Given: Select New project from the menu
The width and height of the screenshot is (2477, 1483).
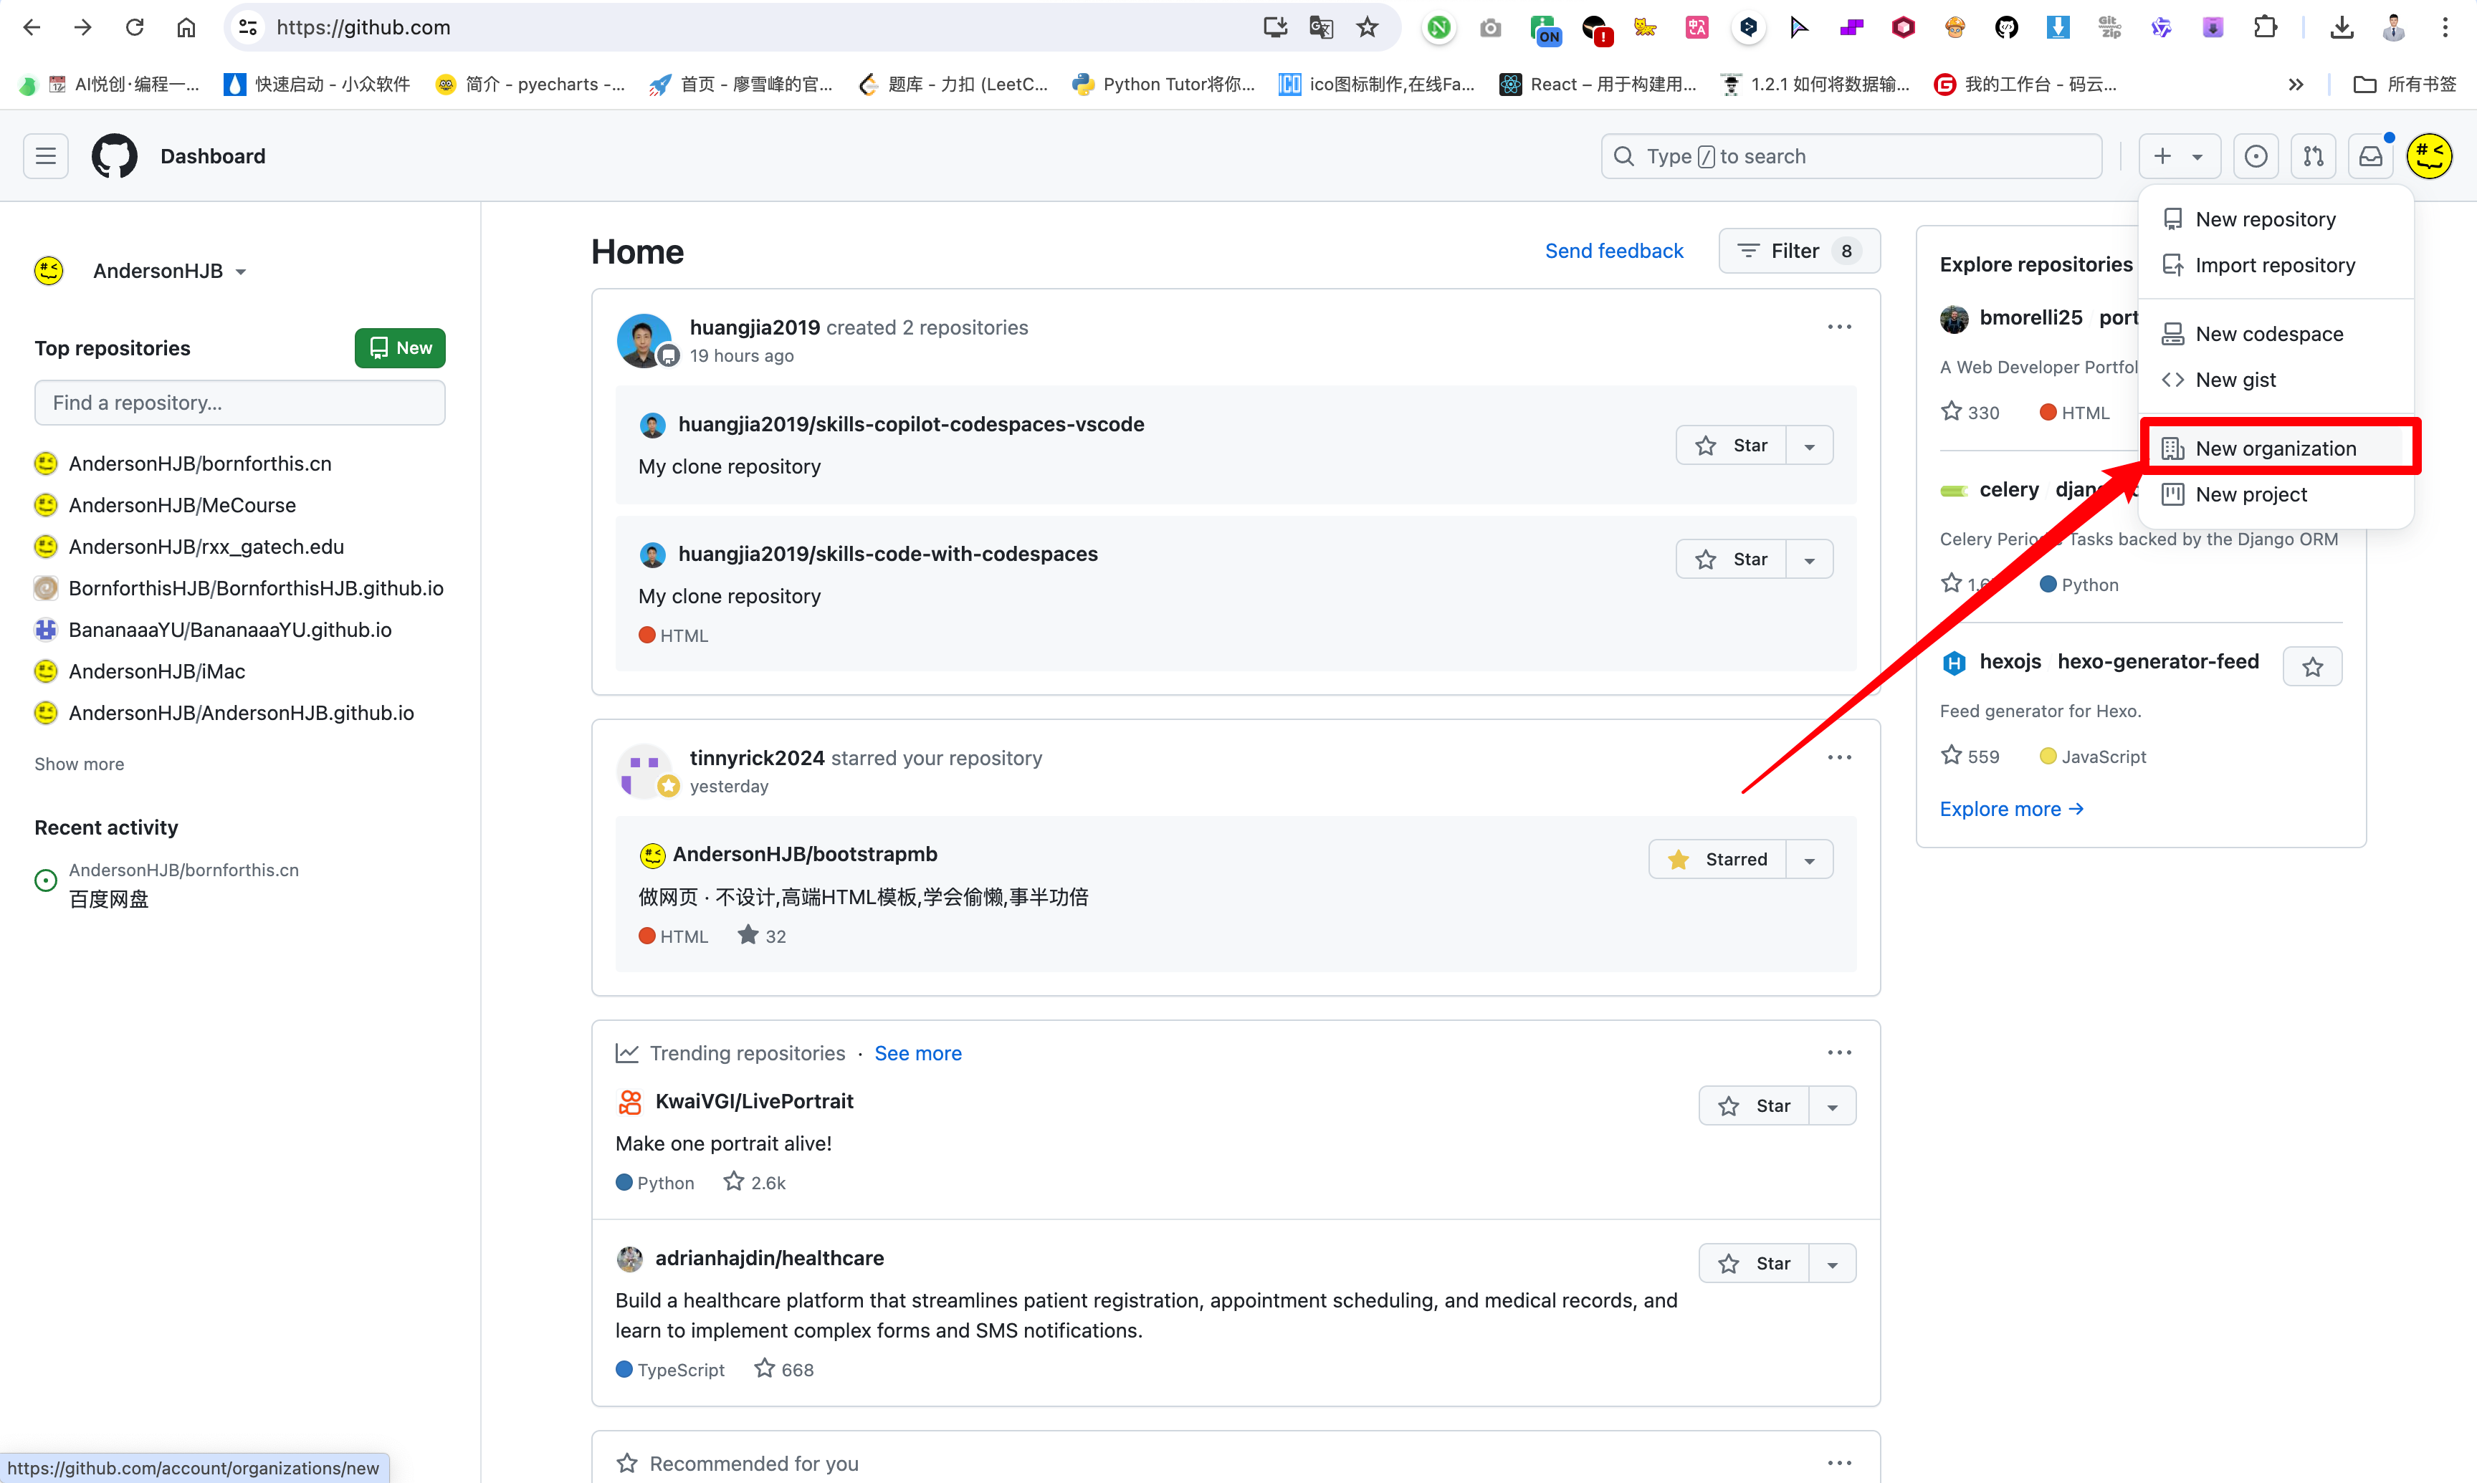Looking at the screenshot, I should [x=2276, y=494].
